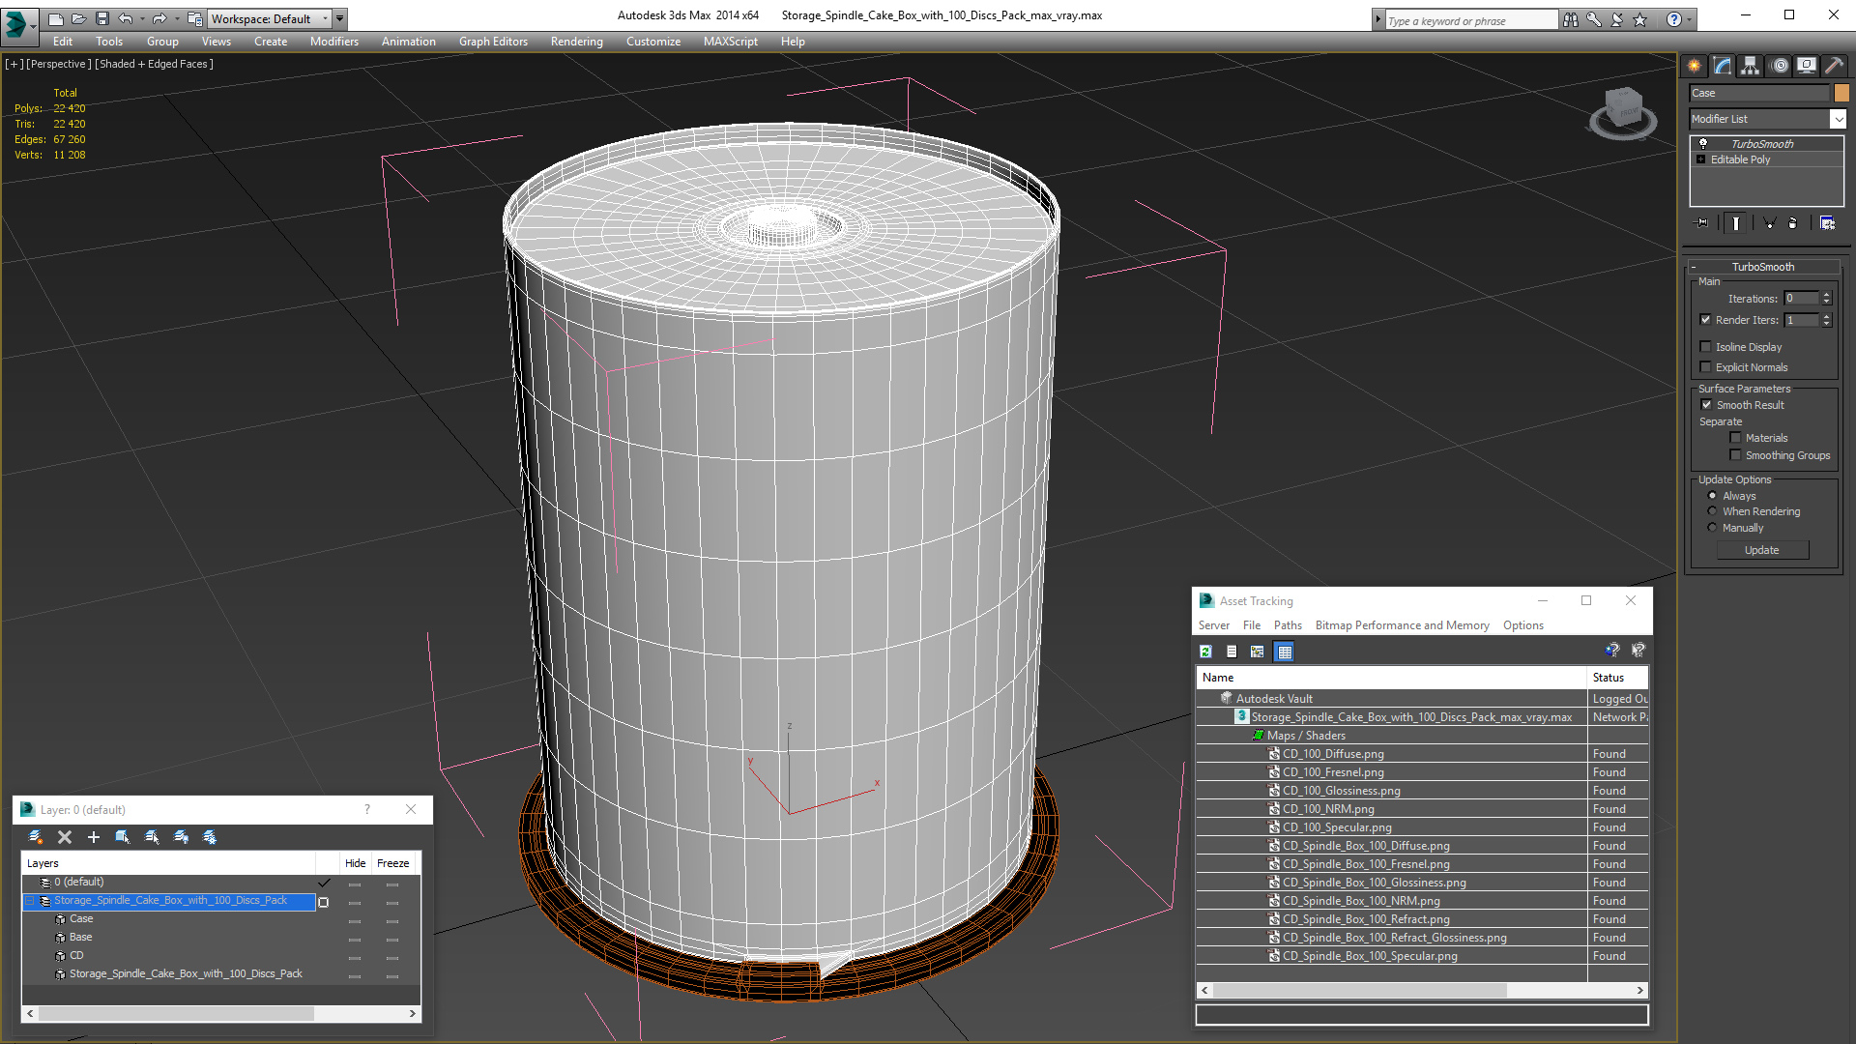Click the satellite Communication Center icon
Viewport: 1856px width, 1044px height.
(1617, 19)
